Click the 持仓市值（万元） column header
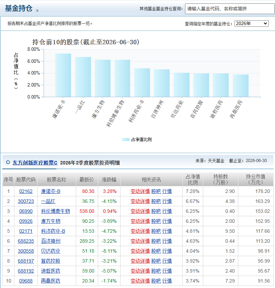 [255, 180]
